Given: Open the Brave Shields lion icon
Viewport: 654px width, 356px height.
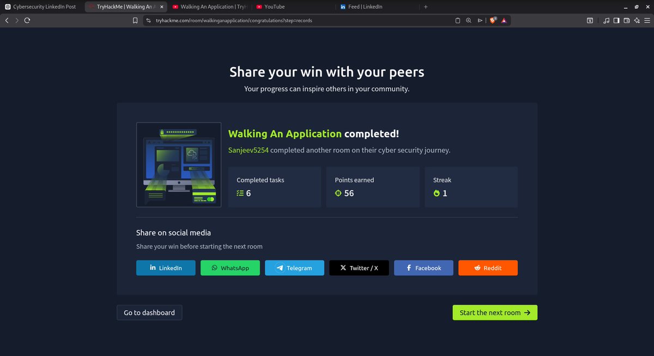Looking at the screenshot, I should (x=493, y=20).
